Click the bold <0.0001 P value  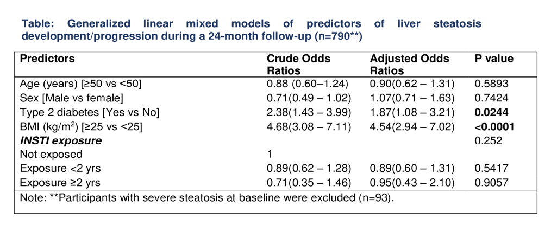click(494, 126)
